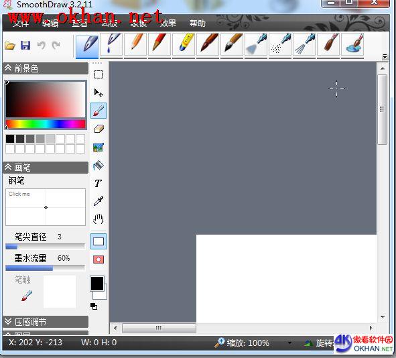Viewport: 396px width, 358px height.
Task: Undo the last action
Action: click(41, 46)
